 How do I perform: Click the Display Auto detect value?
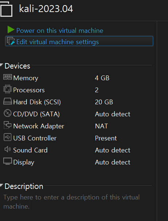point(113,162)
